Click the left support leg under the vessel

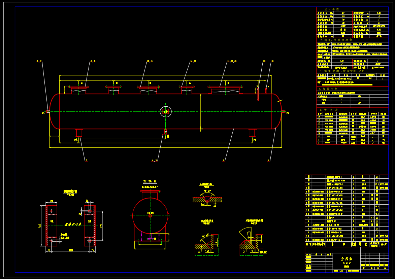click(78, 133)
